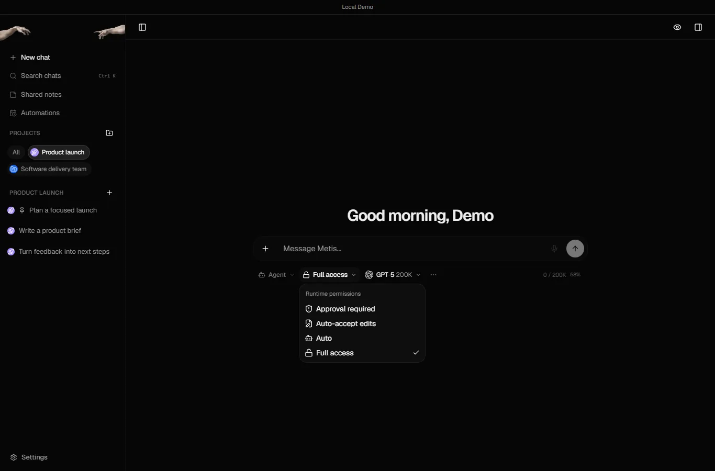Click the new project folder icon
The width and height of the screenshot is (715, 471).
[109, 133]
